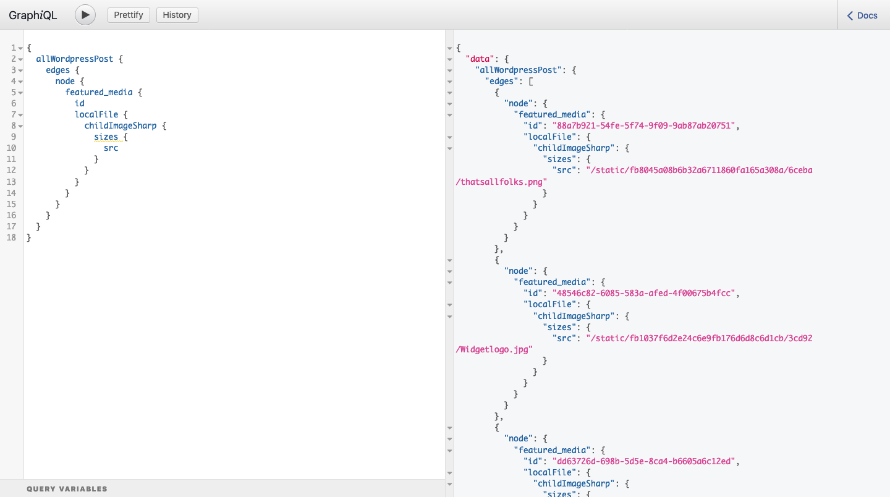Collapse the sizes fold triangle on line 9
This screenshot has height=497, width=890.
click(20, 137)
